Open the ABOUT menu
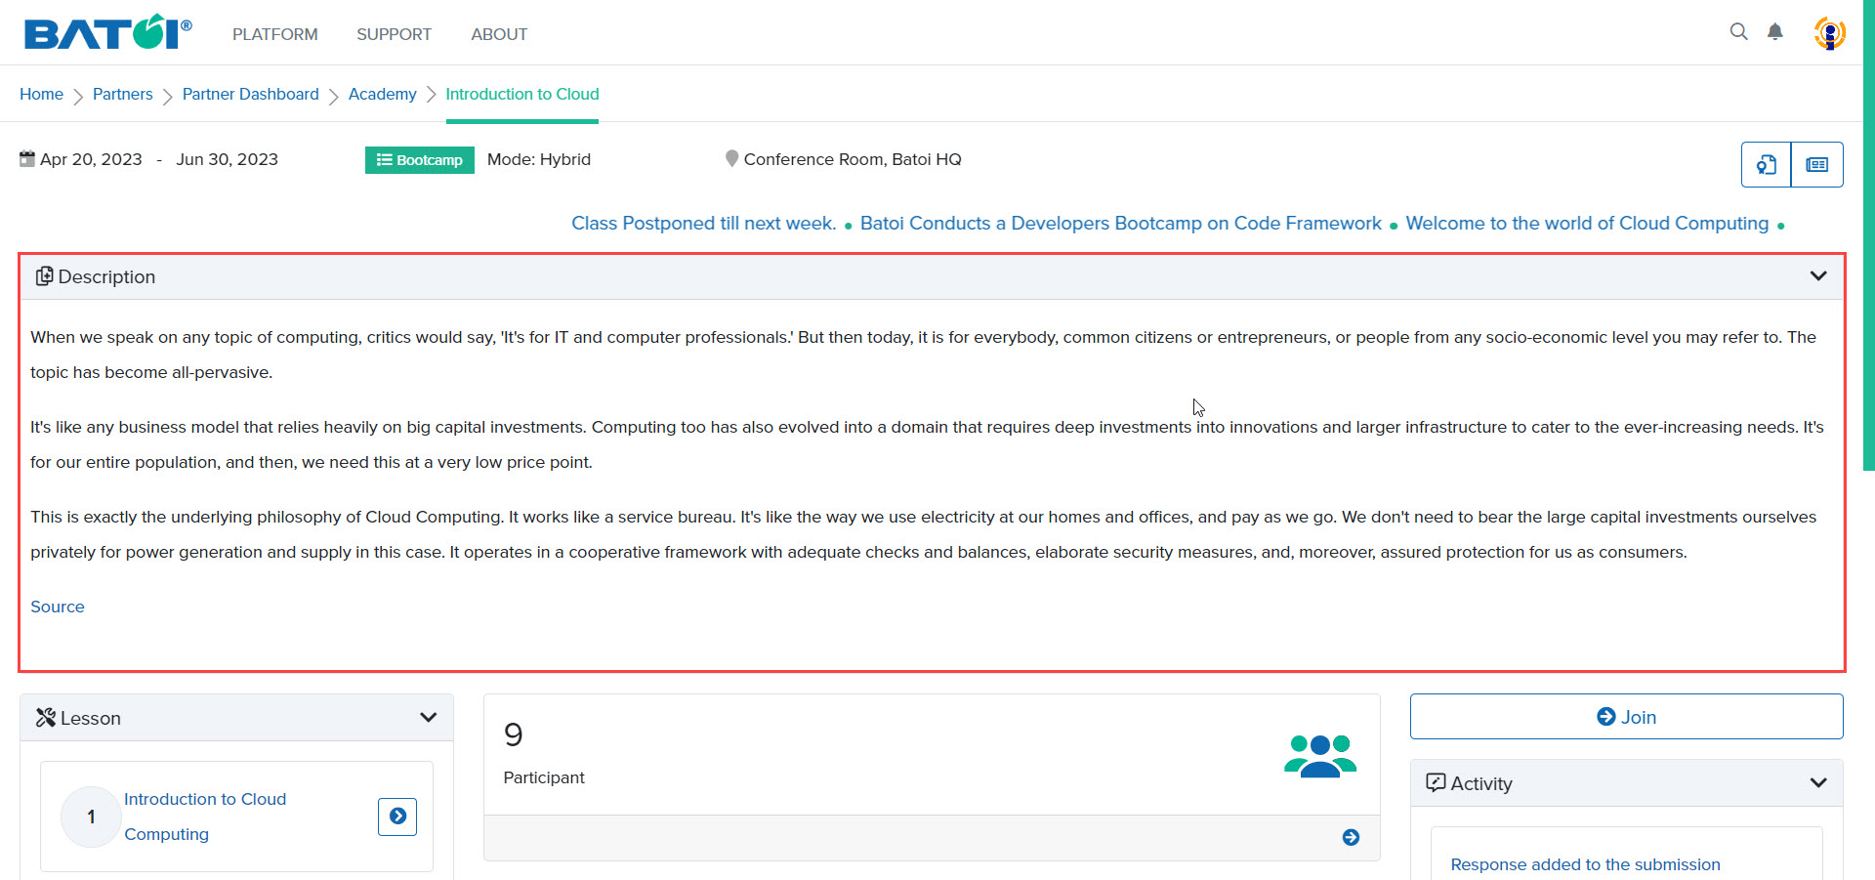This screenshot has height=880, width=1875. coord(499,34)
